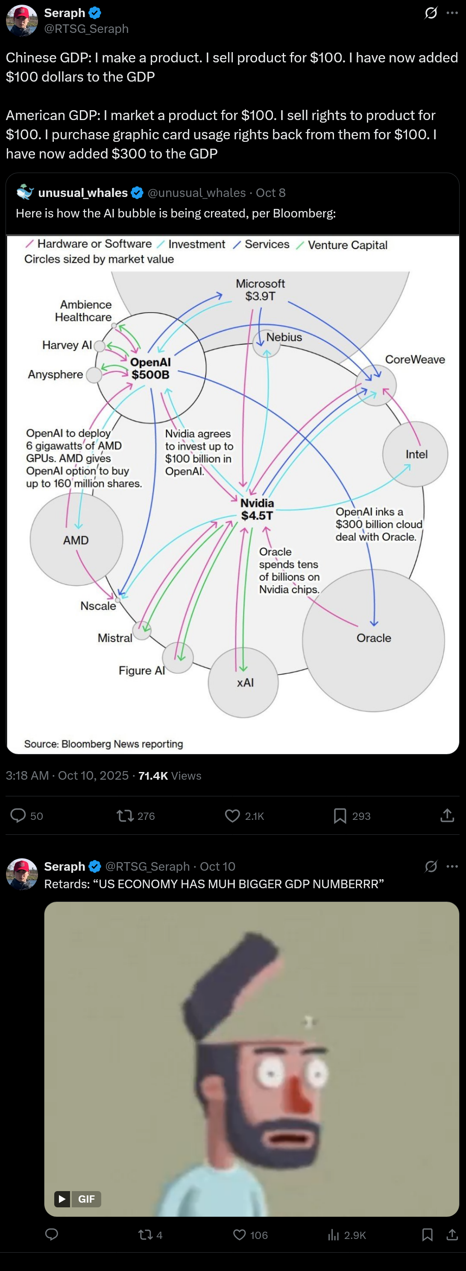Repost the main post with 276 reposts
The height and width of the screenshot is (1271, 466).
[x=125, y=816]
